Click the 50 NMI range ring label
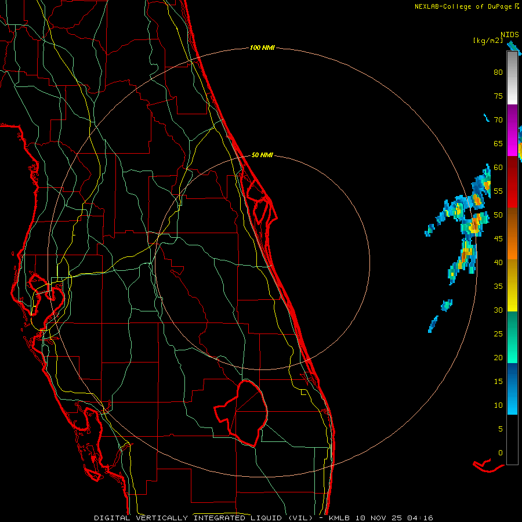This screenshot has height=522, width=522. point(262,155)
